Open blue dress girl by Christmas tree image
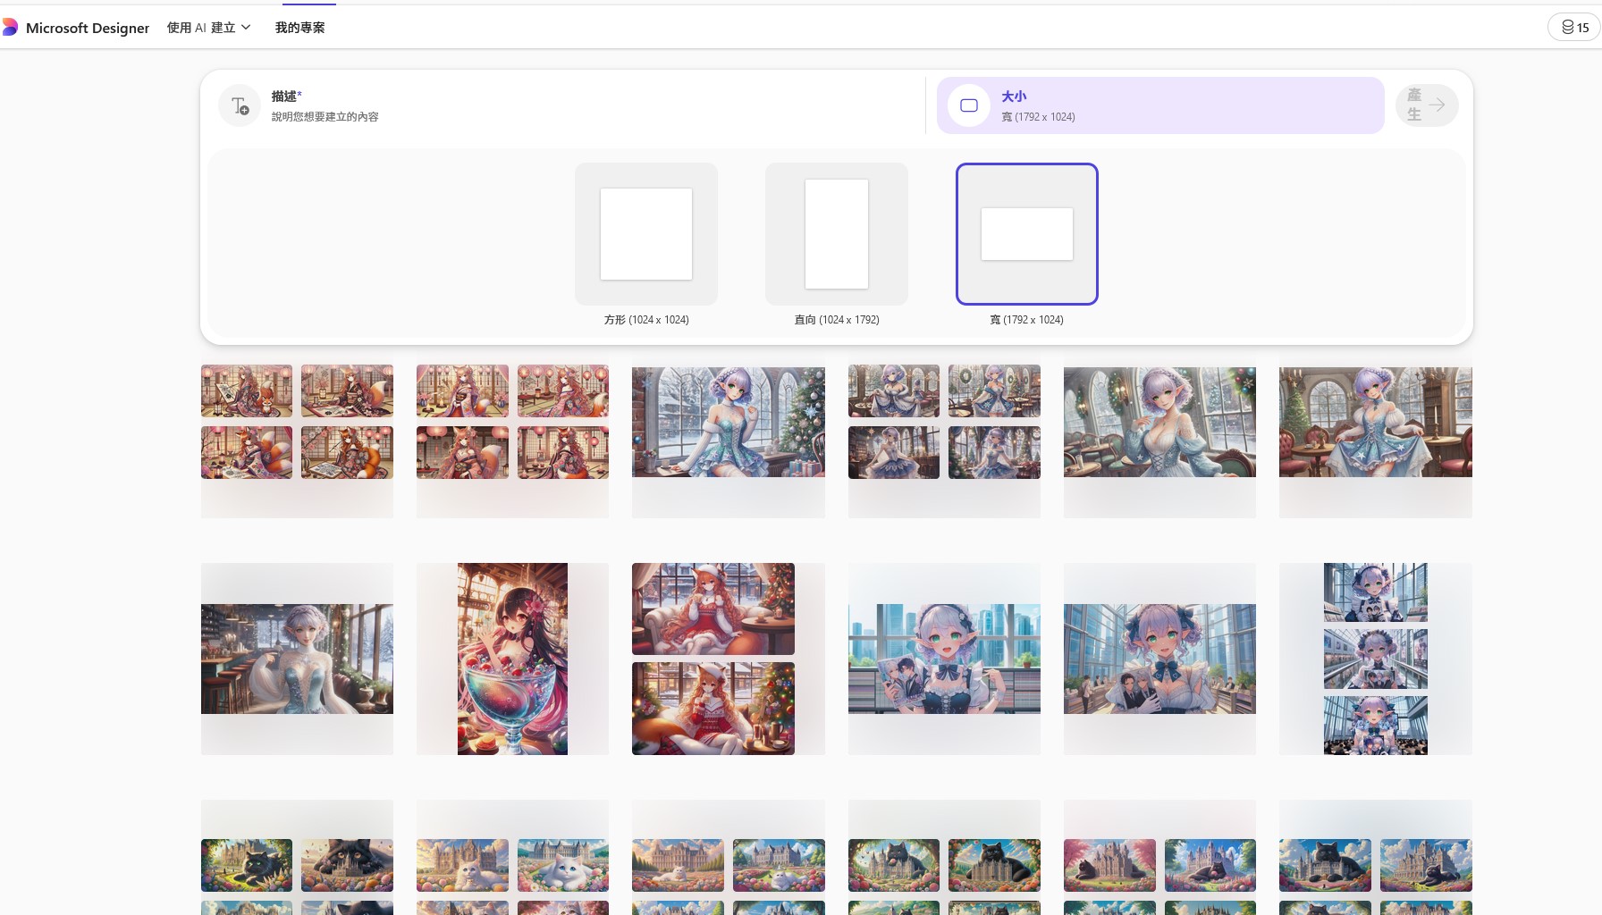 coord(729,422)
